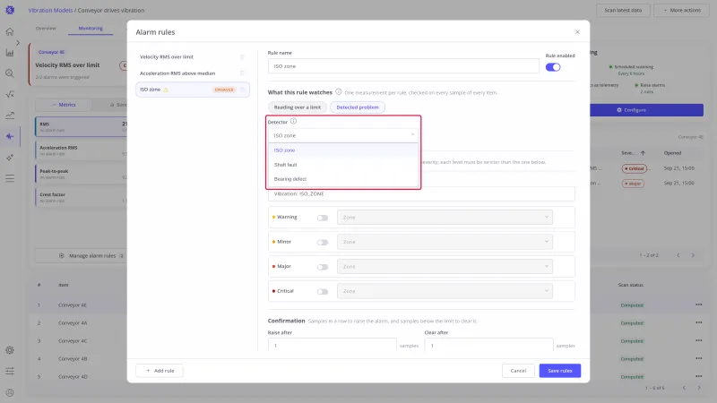
Task: Open the user profile sidebar icon
Action: point(10,392)
